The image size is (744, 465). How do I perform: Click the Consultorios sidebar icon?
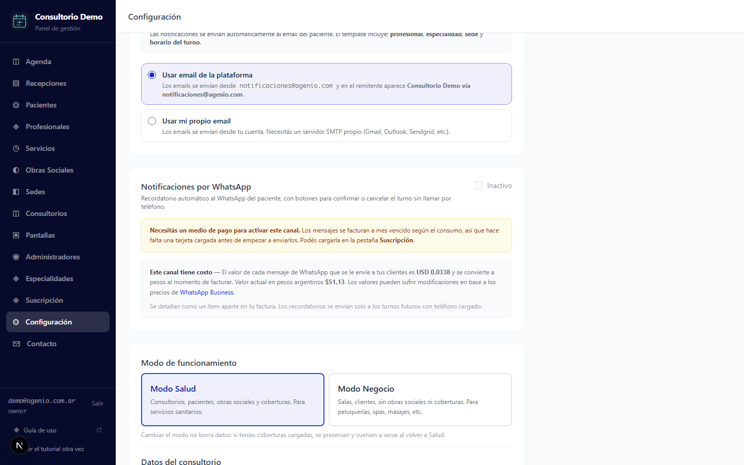(16, 213)
